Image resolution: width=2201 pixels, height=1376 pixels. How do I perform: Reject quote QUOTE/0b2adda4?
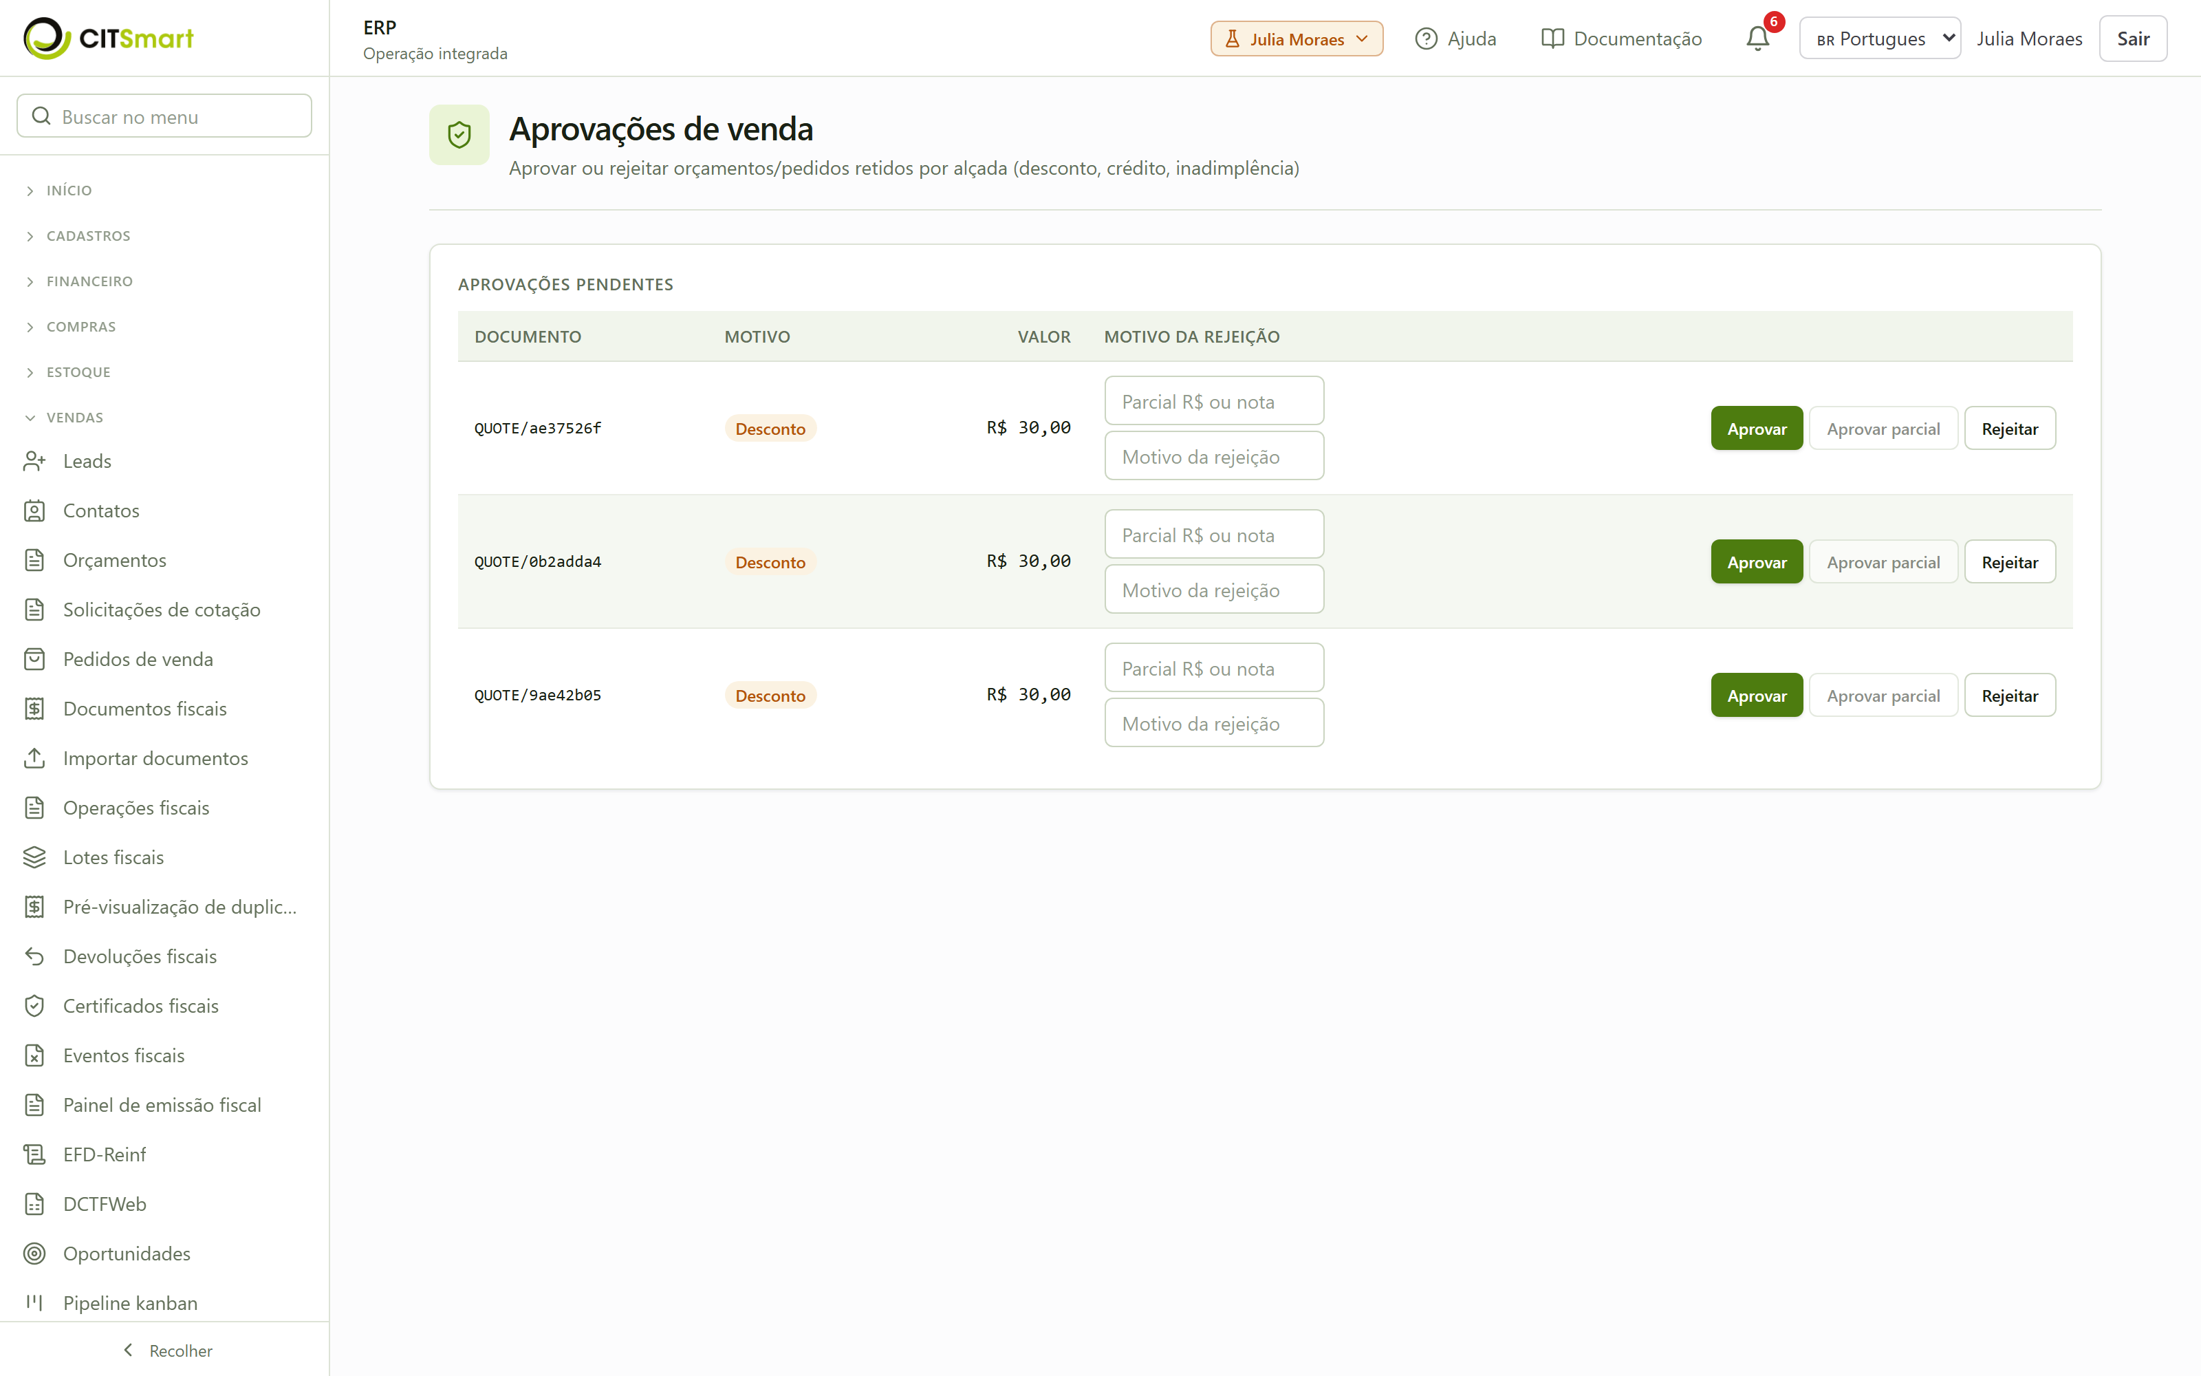(x=2009, y=561)
